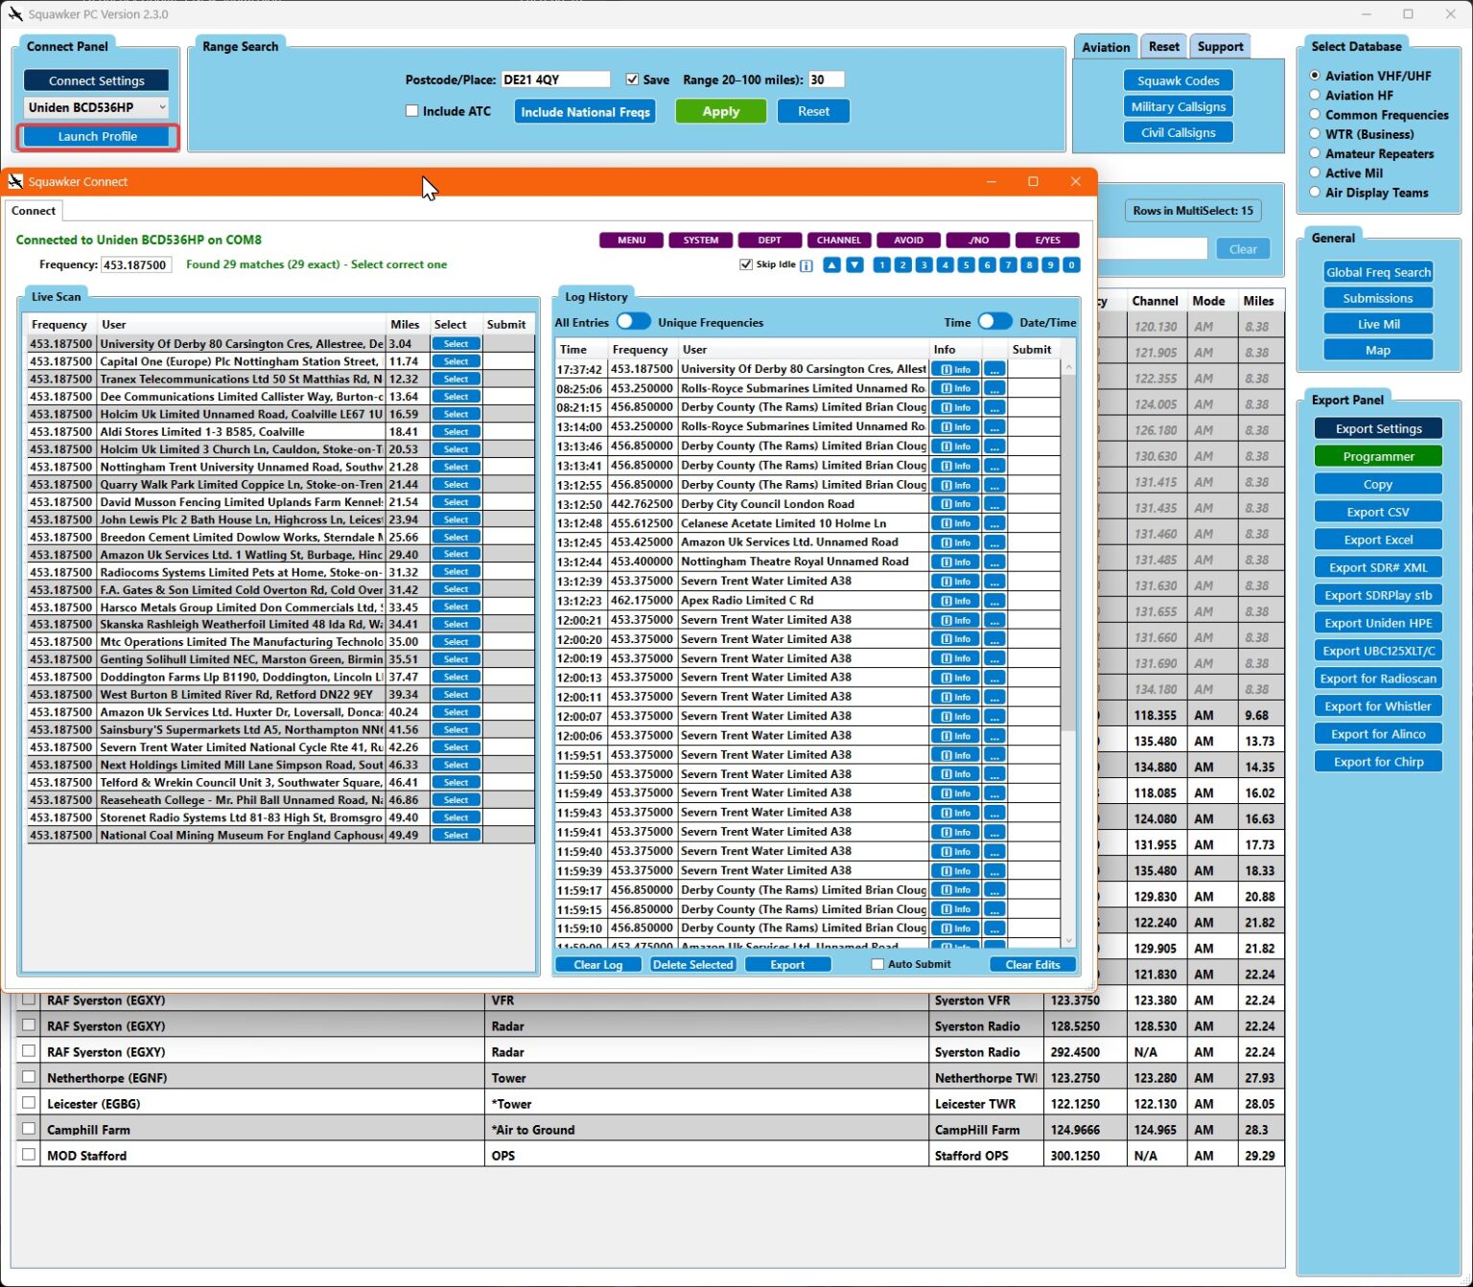Select the Capital One (Europe) match
The image size is (1473, 1287).
[x=456, y=362]
